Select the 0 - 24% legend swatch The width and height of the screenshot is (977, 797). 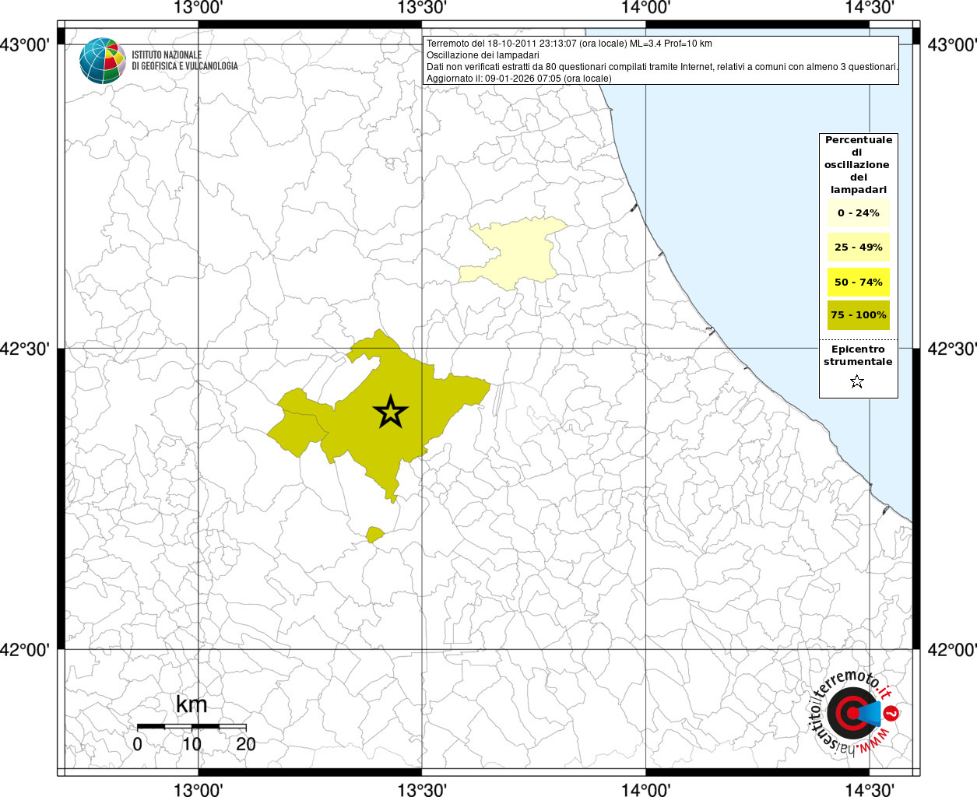(858, 213)
